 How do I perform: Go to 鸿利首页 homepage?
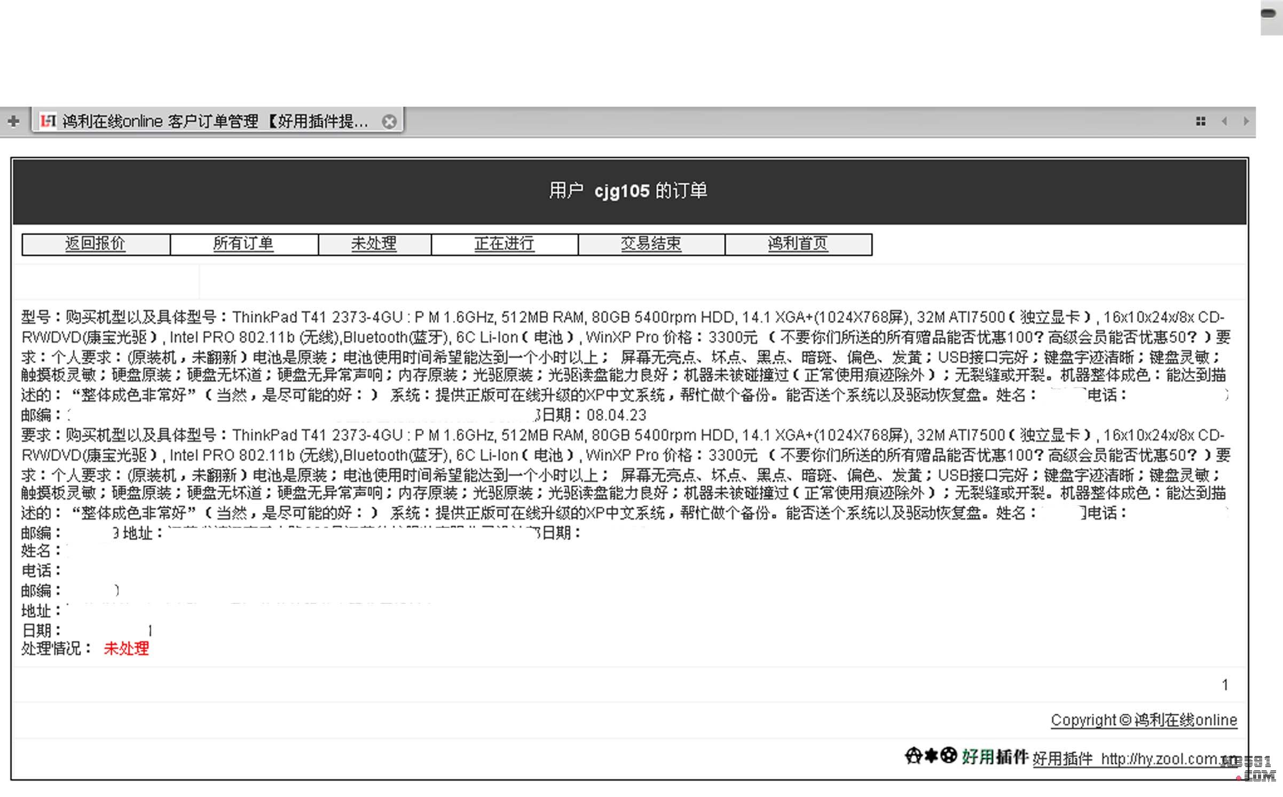[x=798, y=244]
